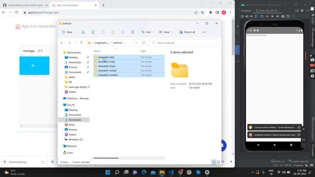Open the View dropdown menu
315x177 pixels.
tap(165, 32)
